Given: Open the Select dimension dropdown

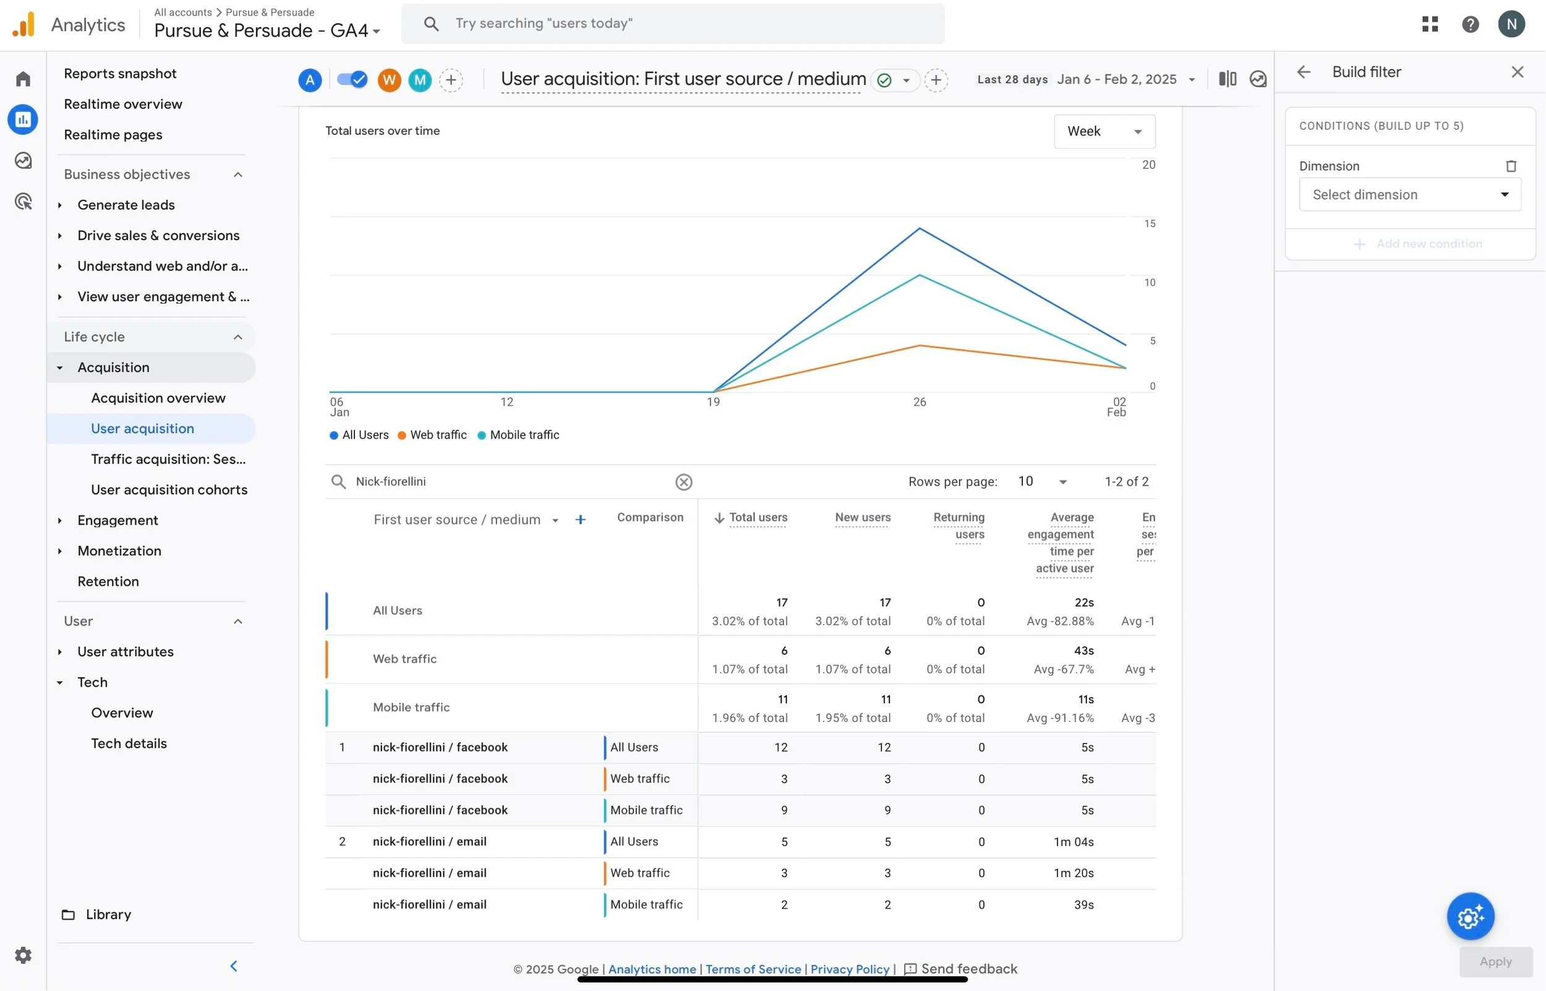Looking at the screenshot, I should 1410,194.
